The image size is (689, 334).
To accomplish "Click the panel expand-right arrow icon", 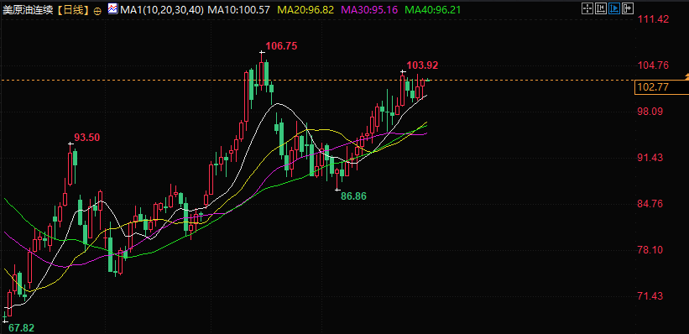I will coord(628,8).
